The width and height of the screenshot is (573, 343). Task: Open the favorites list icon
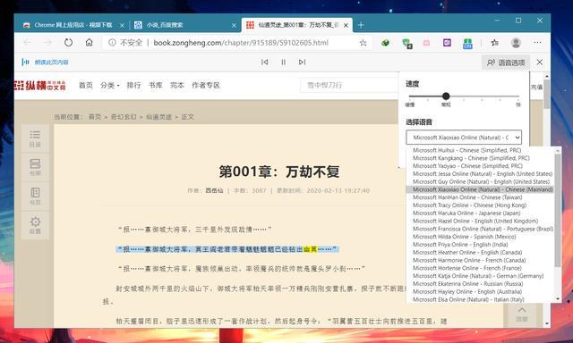[494, 43]
